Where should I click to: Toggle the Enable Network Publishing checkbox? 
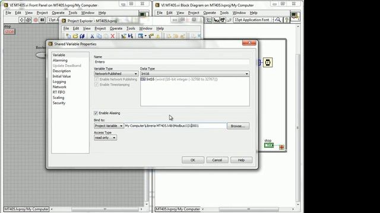click(x=96, y=79)
